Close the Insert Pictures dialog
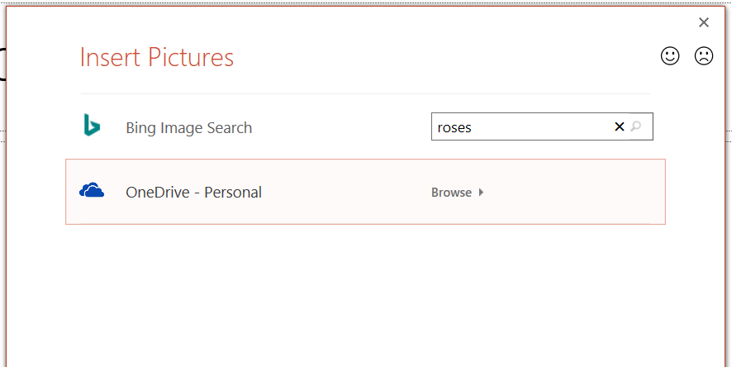The height and width of the screenshot is (367, 732). pyautogui.click(x=704, y=23)
